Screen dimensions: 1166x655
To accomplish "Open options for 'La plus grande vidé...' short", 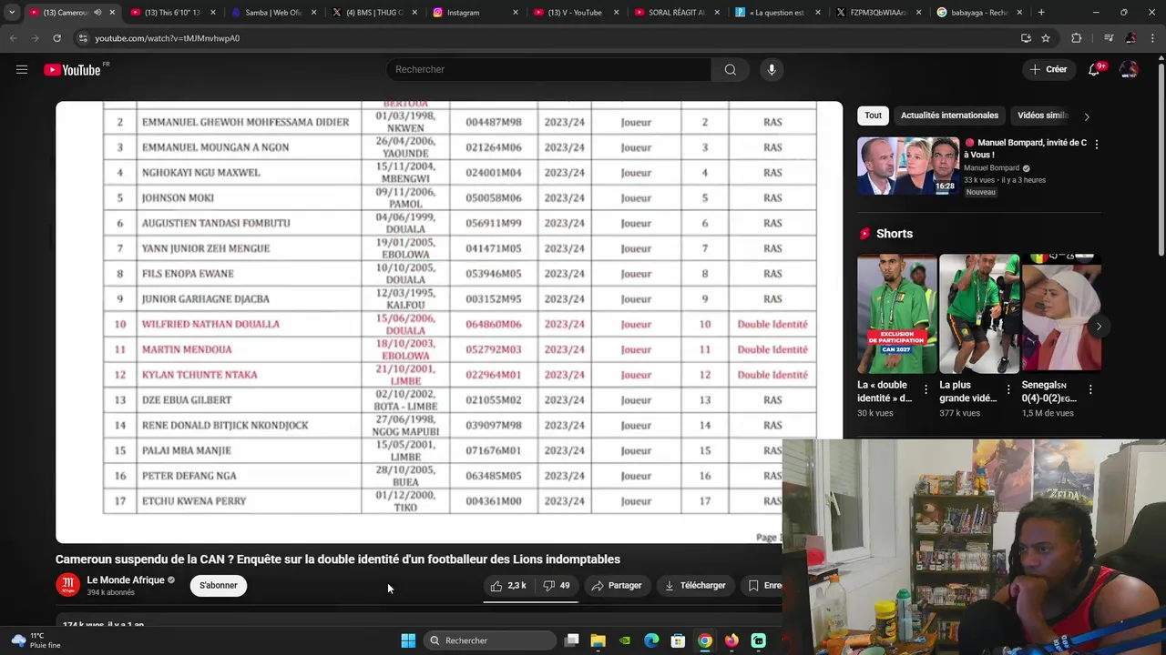I will (x=1007, y=390).
